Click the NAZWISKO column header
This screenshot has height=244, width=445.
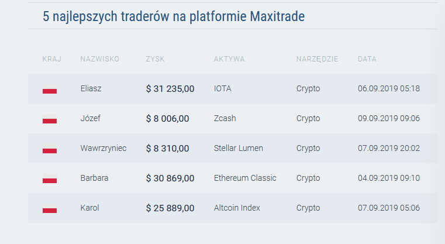99,59
